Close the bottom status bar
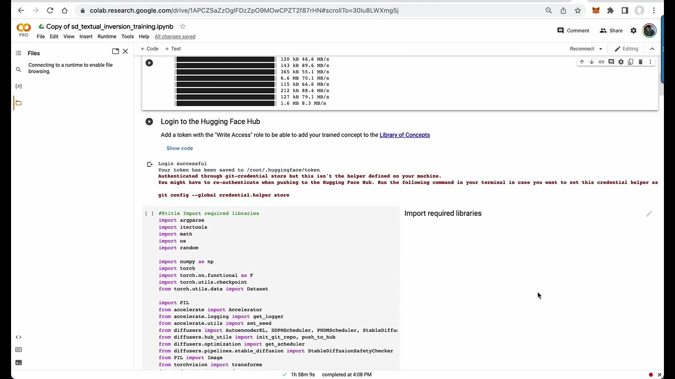This screenshot has width=675, height=379. click(x=659, y=375)
